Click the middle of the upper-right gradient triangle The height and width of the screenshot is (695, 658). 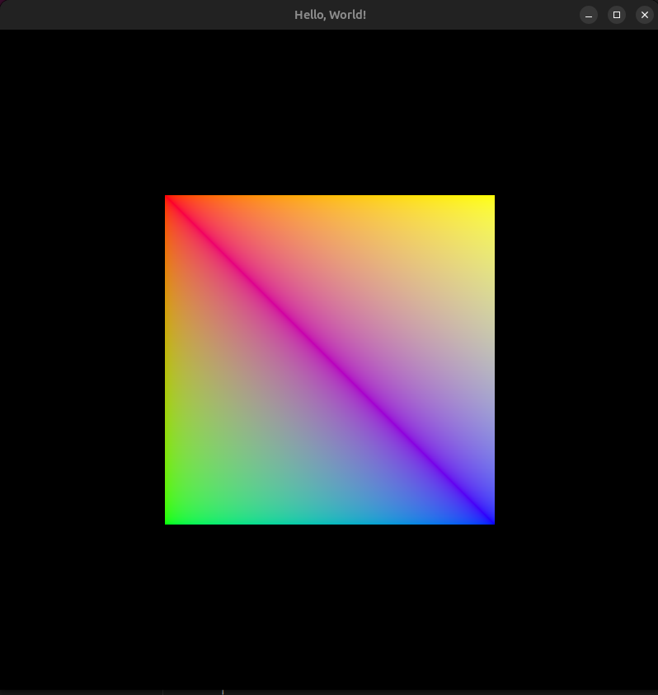pyautogui.click(x=384, y=306)
